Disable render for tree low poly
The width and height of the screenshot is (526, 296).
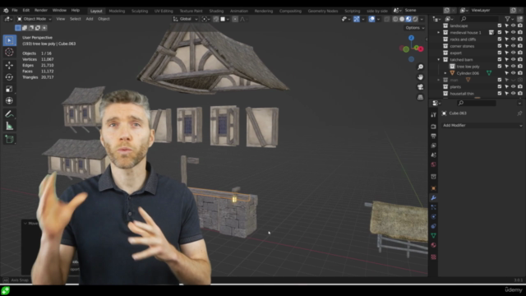[520, 66]
